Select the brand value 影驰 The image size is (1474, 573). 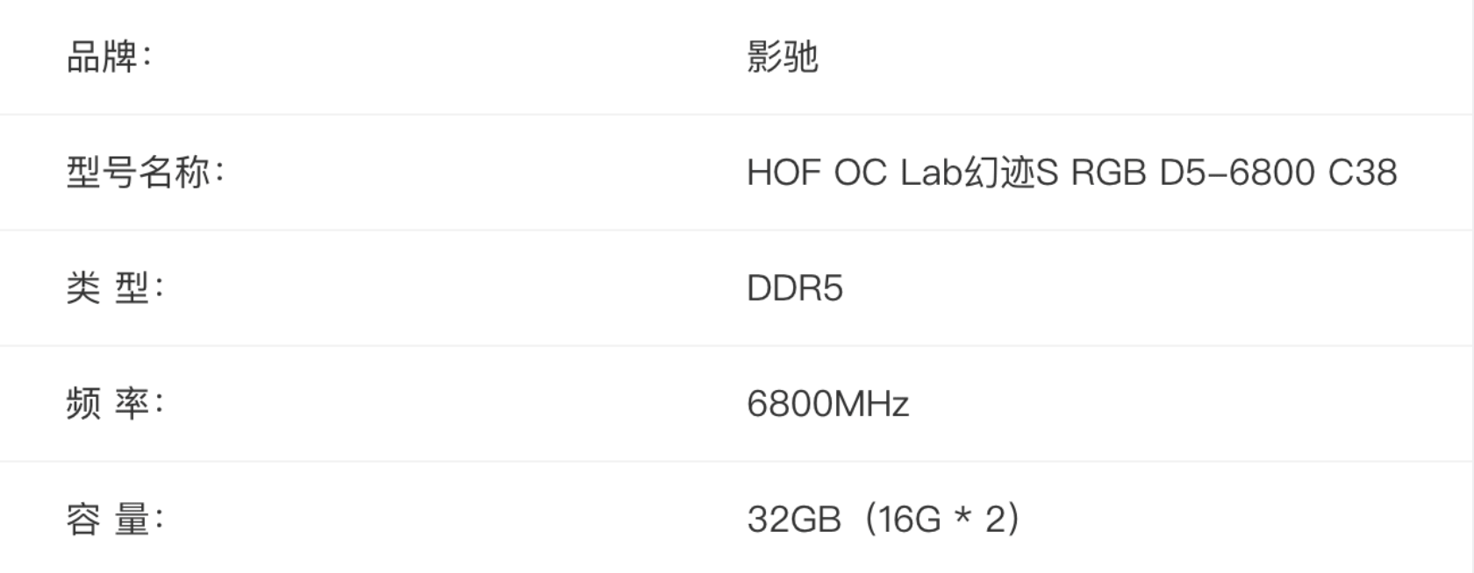coord(782,58)
